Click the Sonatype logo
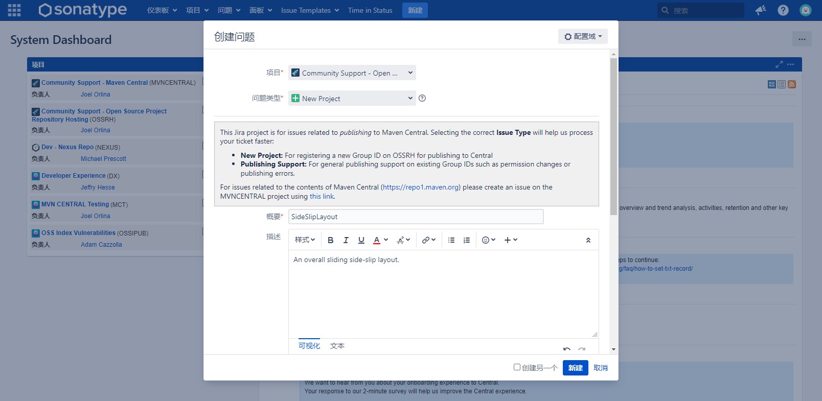 point(82,10)
